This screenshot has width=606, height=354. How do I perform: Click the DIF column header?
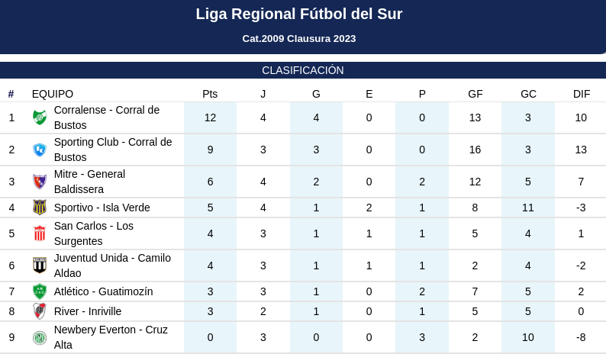click(x=582, y=94)
